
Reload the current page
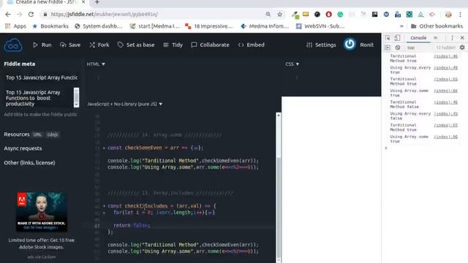point(31,15)
